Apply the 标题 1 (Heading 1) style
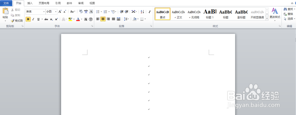 210,14
